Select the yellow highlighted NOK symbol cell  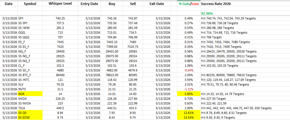[x=30, y=94]
